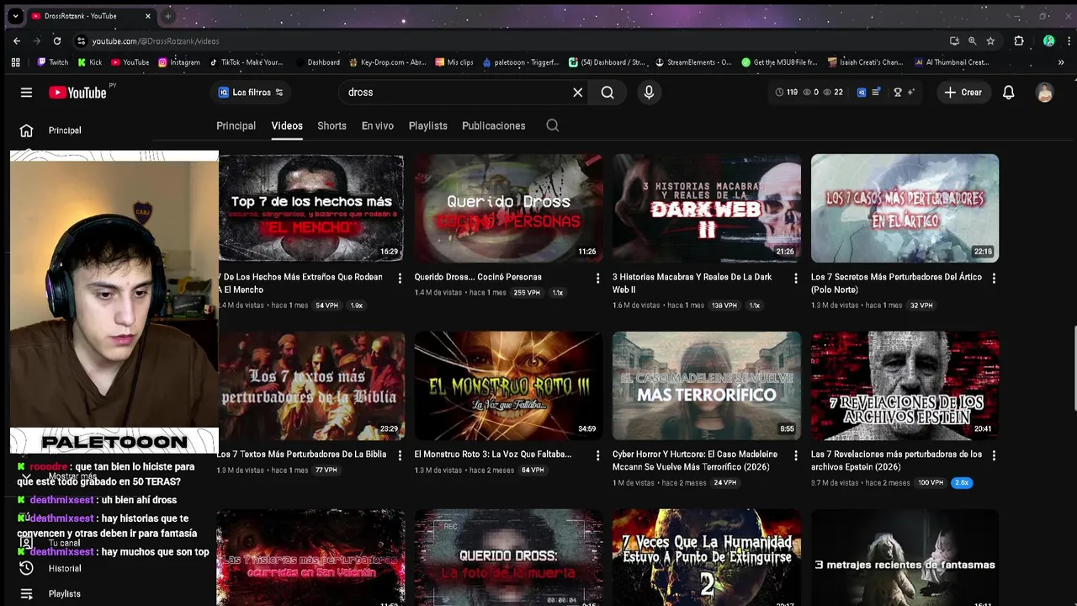Image resolution: width=1077 pixels, height=606 pixels.
Task: Click the YouTube logo
Action: pos(77,93)
